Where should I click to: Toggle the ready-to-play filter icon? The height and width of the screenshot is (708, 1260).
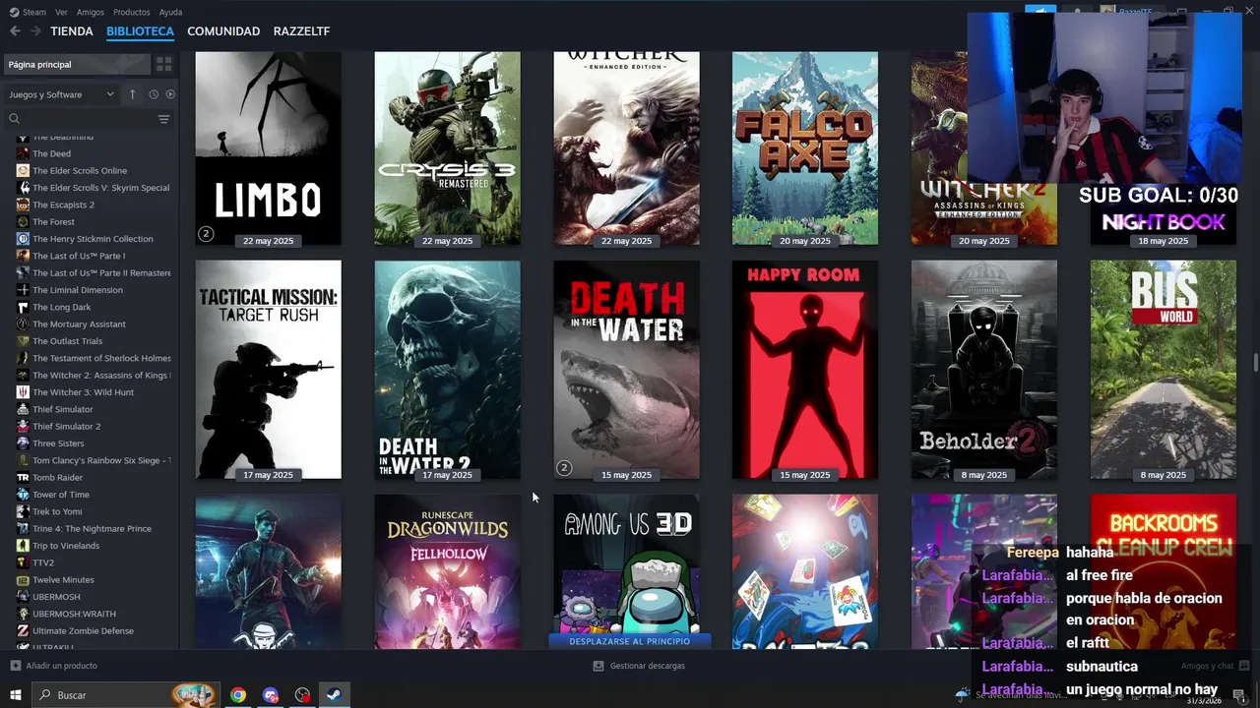click(x=170, y=94)
